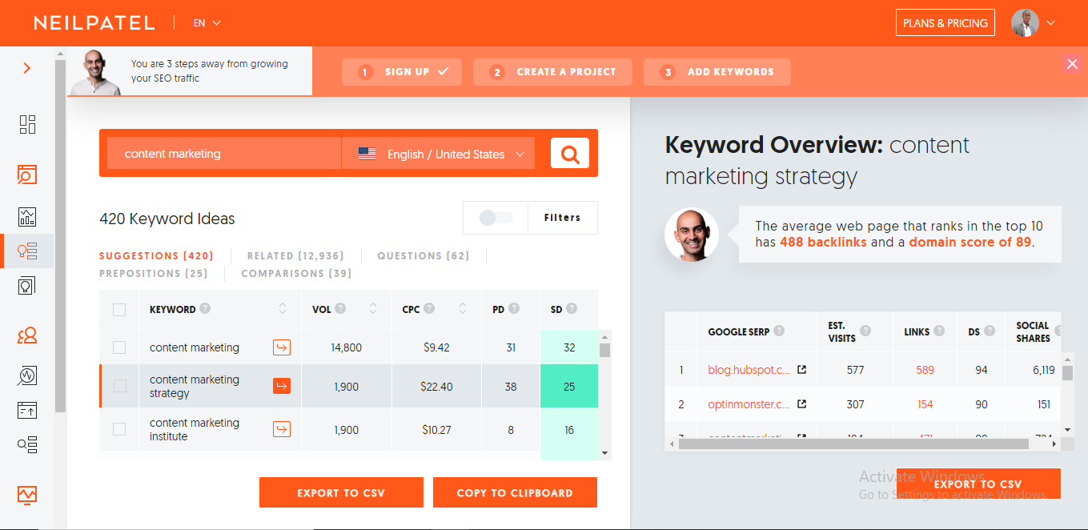The height and width of the screenshot is (530, 1088).
Task: Check the select-all keywords checkbox
Action: tap(119, 310)
